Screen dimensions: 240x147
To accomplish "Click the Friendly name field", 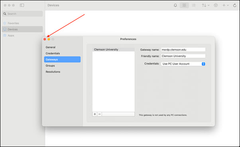I will pos(183,56).
